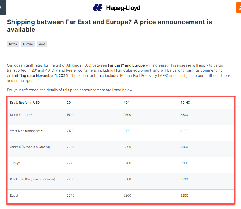
Task: Click the 40'HC column header
Action: [x=185, y=103]
